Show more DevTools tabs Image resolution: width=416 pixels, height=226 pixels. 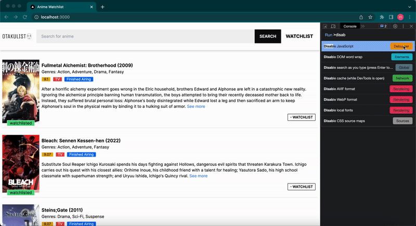[x=362, y=26]
